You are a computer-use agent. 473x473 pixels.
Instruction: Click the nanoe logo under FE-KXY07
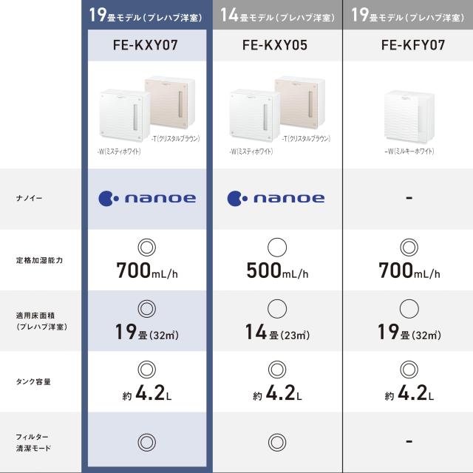147,199
